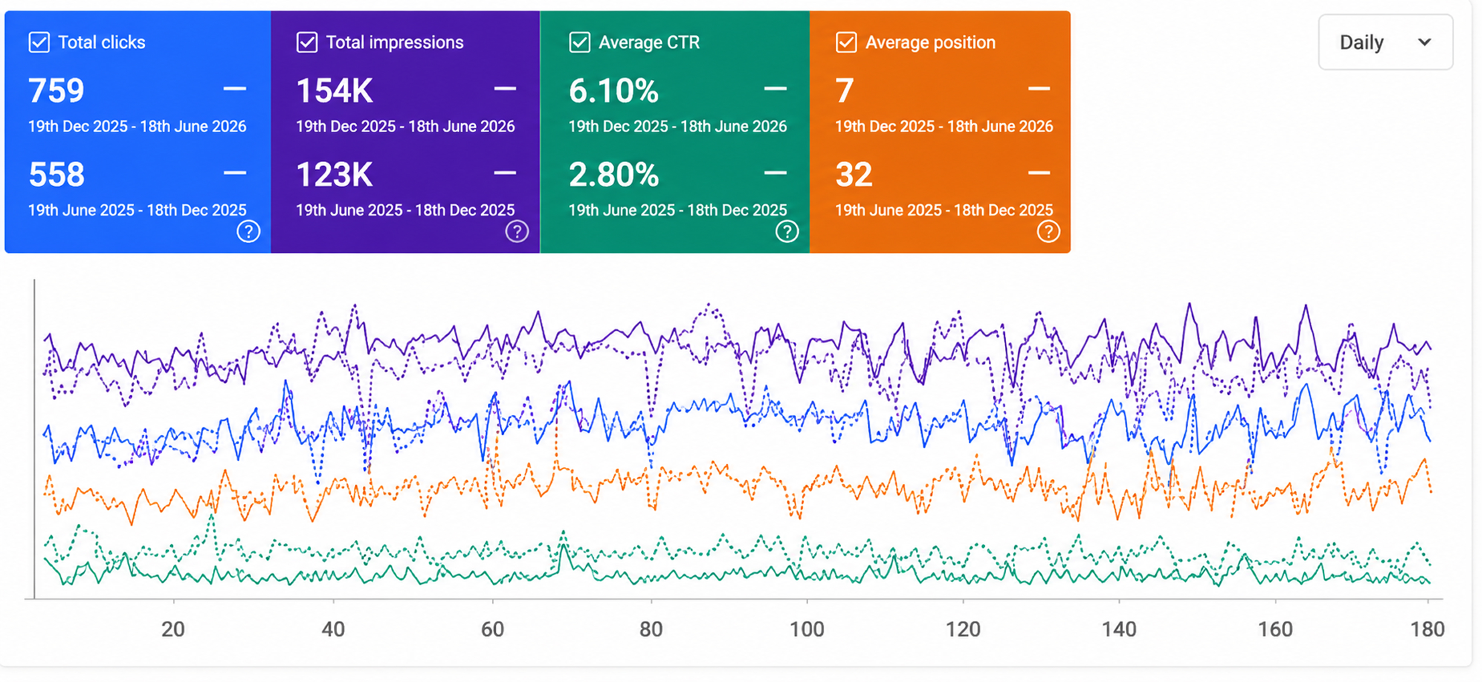Image resolution: width=1482 pixels, height=682 pixels.
Task: Click the x-axis label 40
Action: [x=333, y=629]
